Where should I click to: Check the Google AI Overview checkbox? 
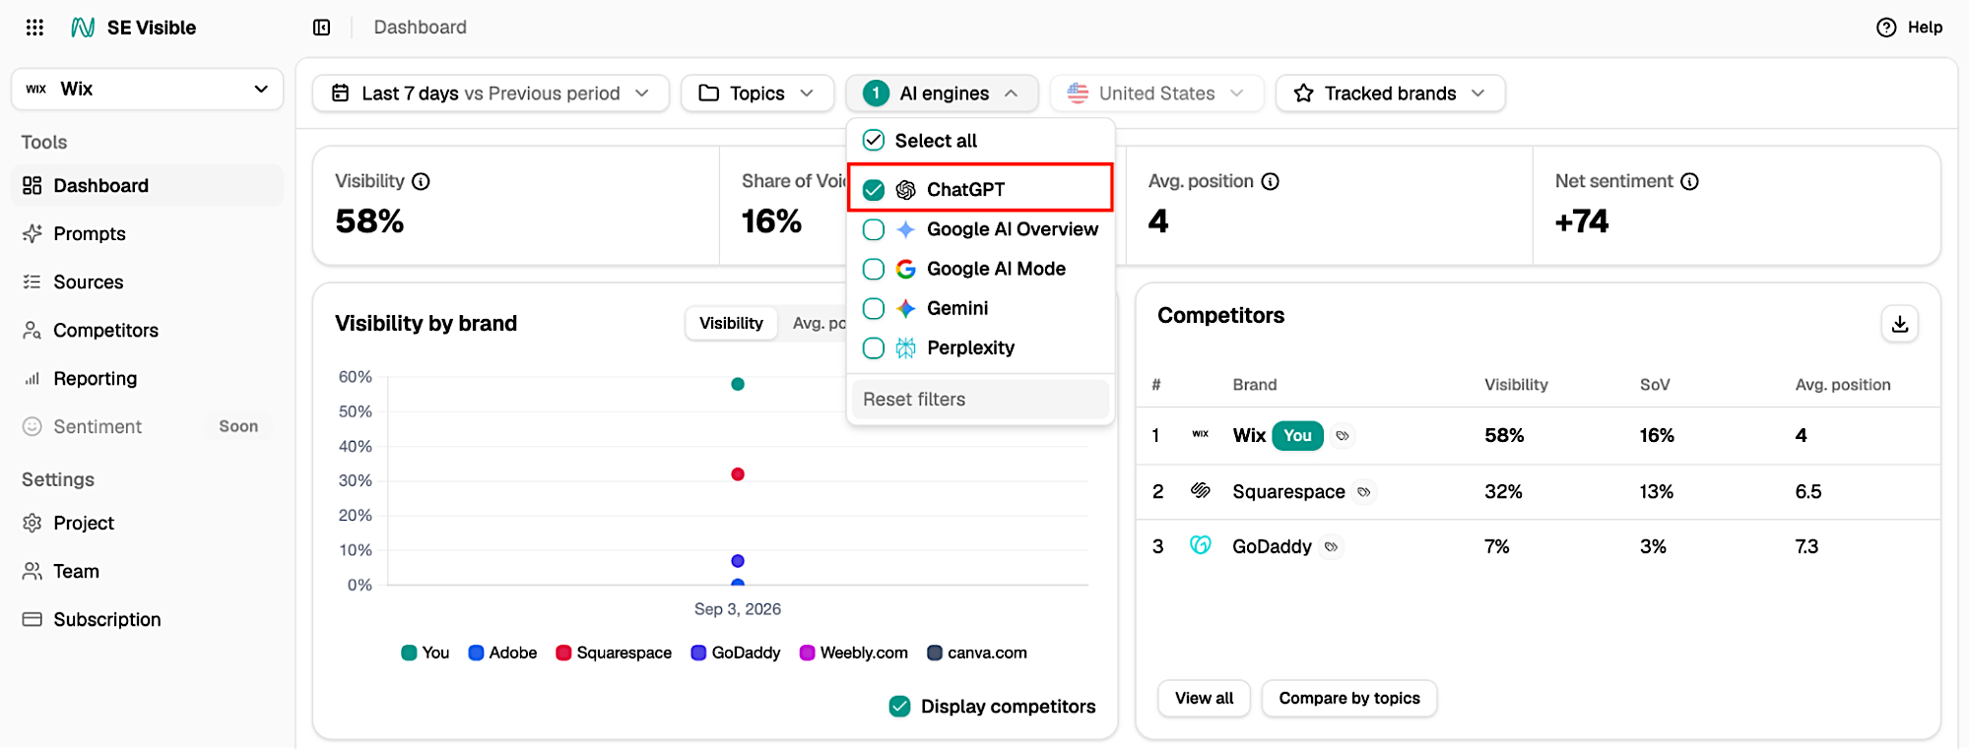[x=874, y=229]
